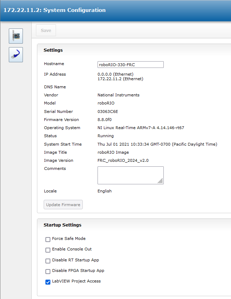Open the System Configuration sidebar icon
231x299 pixels.
pyautogui.click(x=16, y=36)
